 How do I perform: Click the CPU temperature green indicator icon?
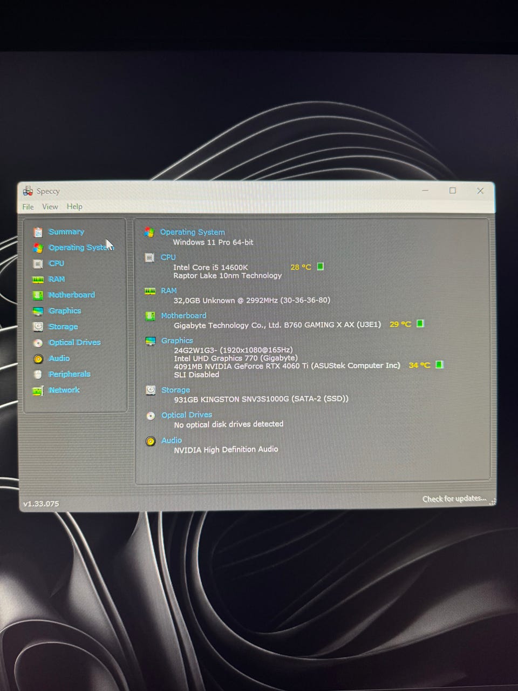(321, 266)
